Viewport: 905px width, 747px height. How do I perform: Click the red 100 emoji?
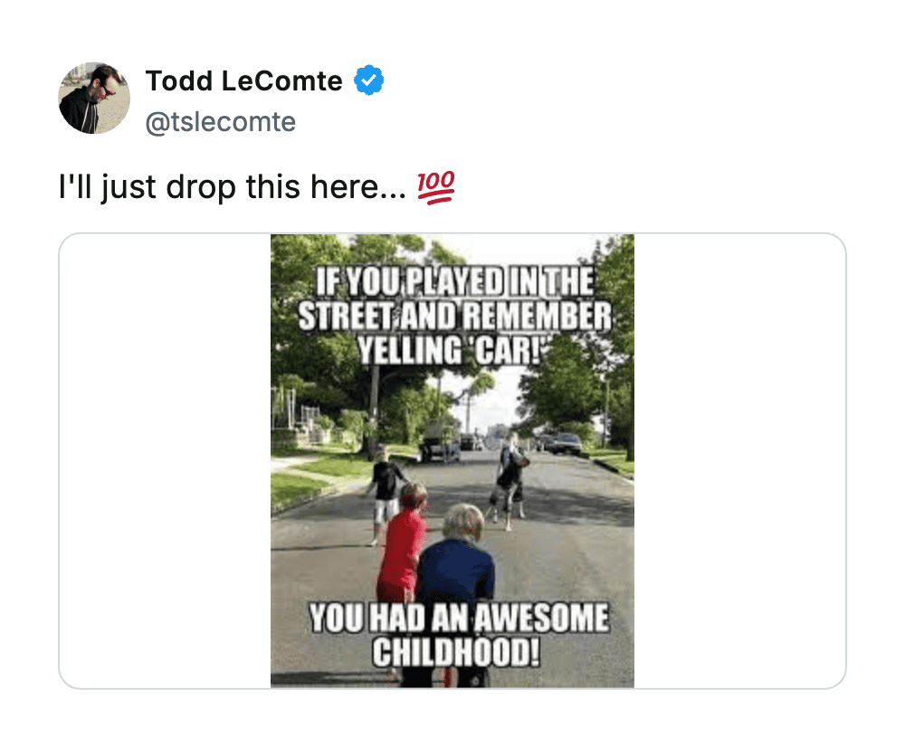pyautogui.click(x=435, y=188)
